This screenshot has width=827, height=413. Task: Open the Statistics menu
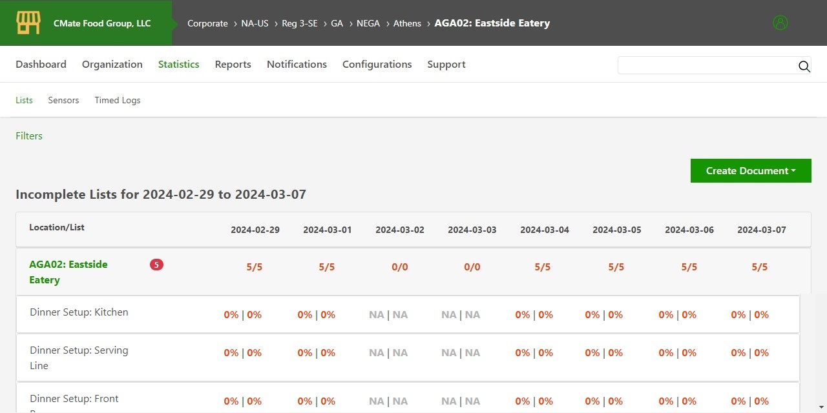(178, 64)
